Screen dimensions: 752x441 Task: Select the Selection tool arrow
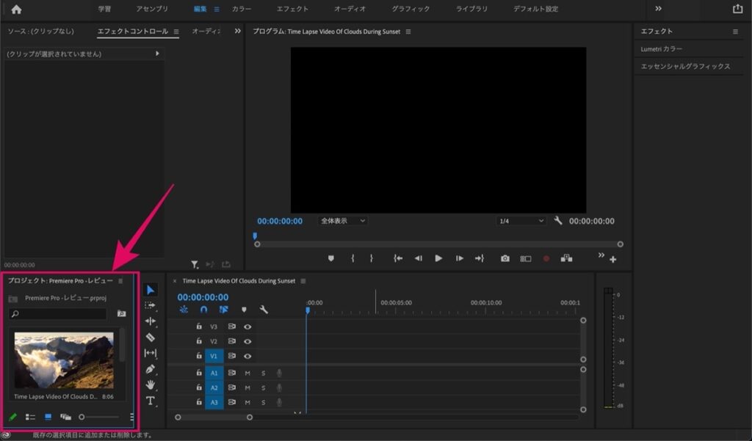(x=150, y=290)
